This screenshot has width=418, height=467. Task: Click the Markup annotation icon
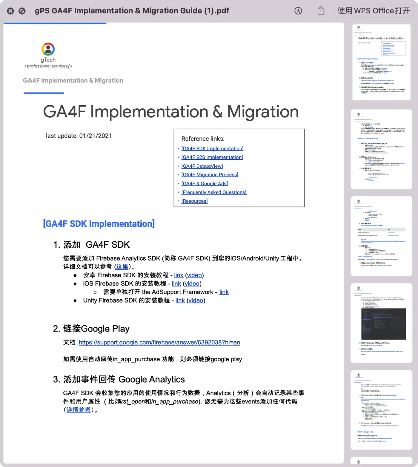point(298,11)
